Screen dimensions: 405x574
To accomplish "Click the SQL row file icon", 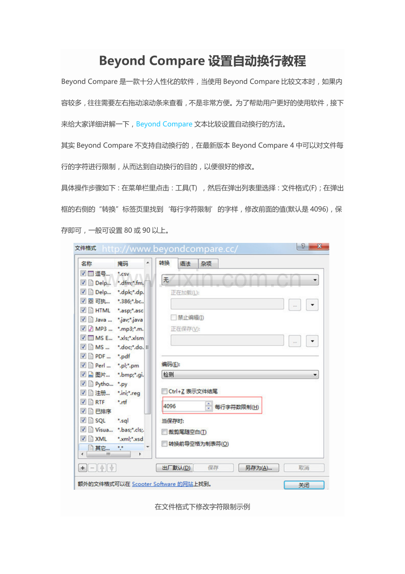I will [91, 421].
